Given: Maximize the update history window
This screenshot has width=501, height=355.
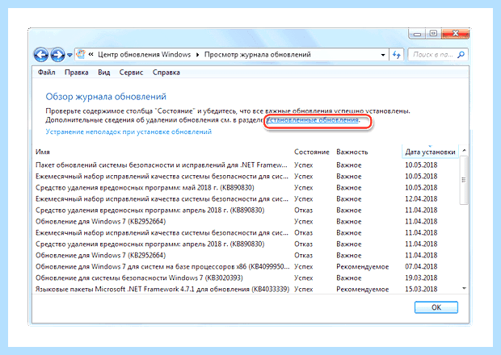Looking at the screenshot, I should (x=433, y=34).
